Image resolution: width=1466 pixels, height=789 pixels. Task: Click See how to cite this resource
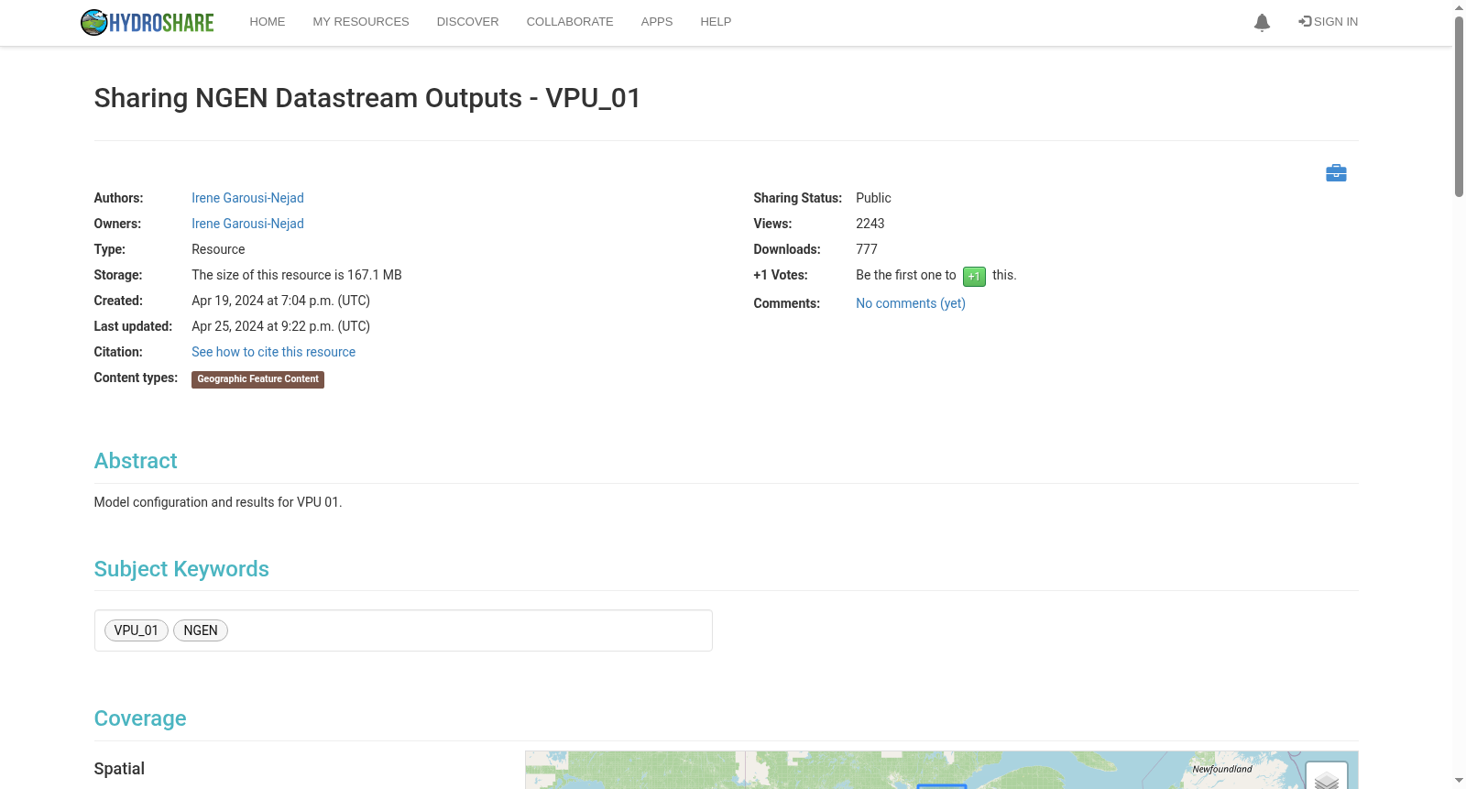[273, 352]
